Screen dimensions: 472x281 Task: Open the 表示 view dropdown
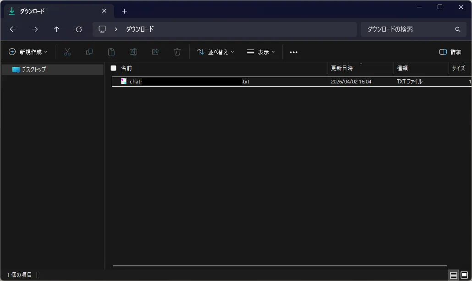(261, 52)
